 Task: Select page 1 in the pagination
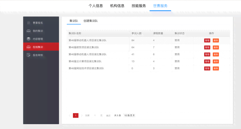pos(76,116)
